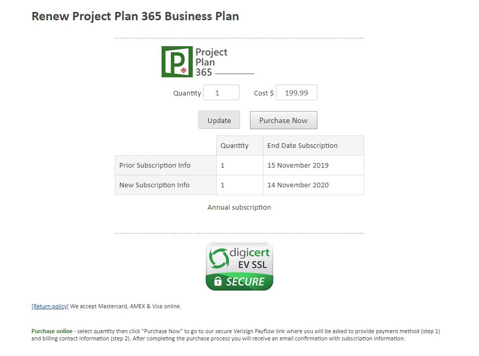The width and height of the screenshot is (479, 356).
Task: Click the Update button
Action: pos(219,120)
